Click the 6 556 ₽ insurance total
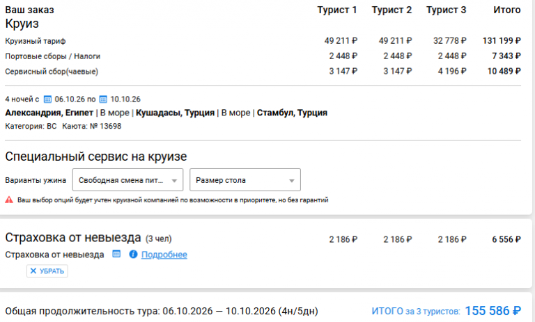The height and width of the screenshot is (322, 535). (x=506, y=239)
